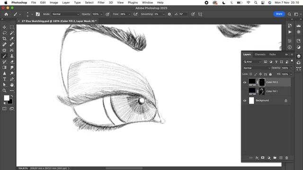The height and width of the screenshot is (170, 303).
Task: Add layer mask icon in Layers panel
Action: pyautogui.click(x=263, y=158)
